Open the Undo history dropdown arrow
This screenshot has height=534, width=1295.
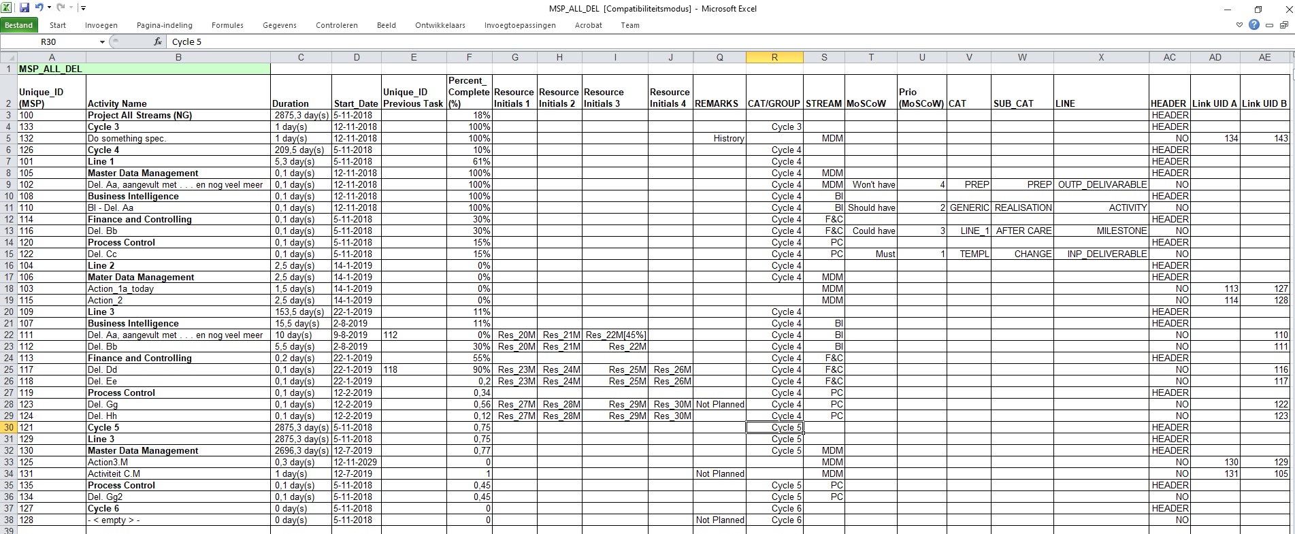tap(49, 8)
